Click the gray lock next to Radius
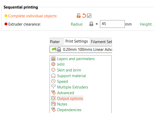The image size is (155, 113). click(91, 24)
